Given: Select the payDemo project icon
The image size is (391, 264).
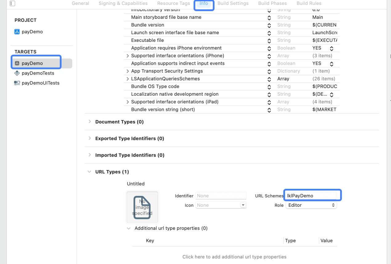Looking at the screenshot, I should (x=17, y=32).
